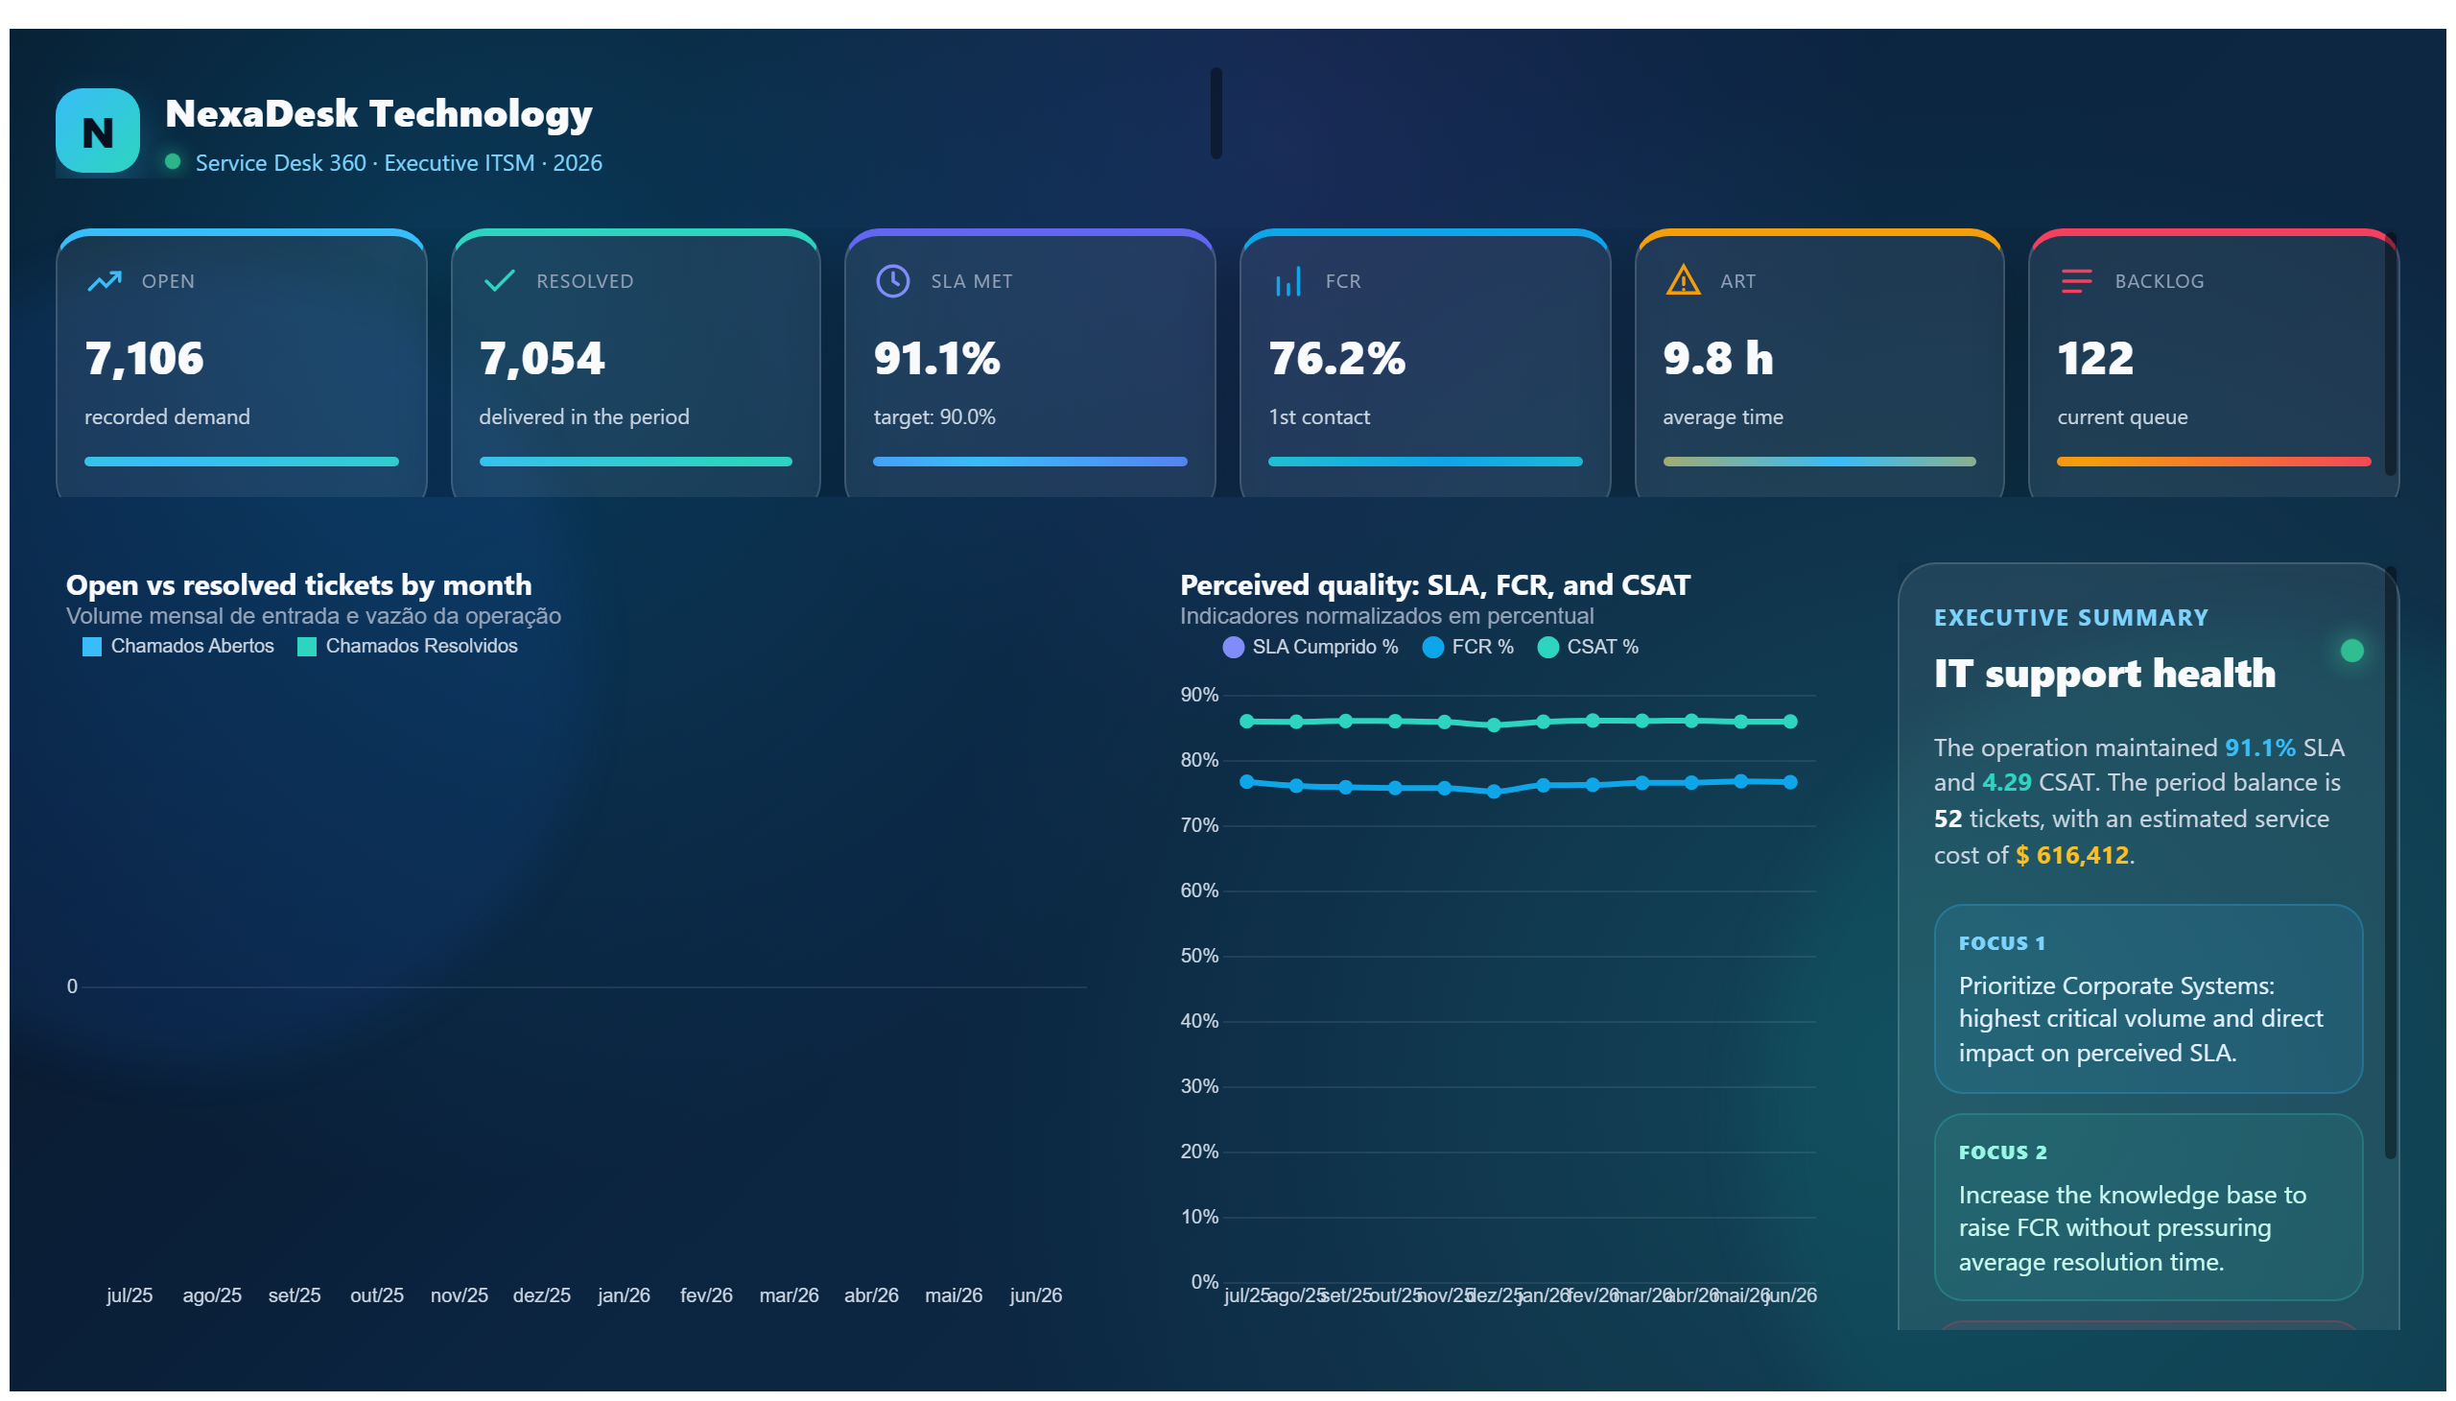Click 'Indicadores normalizados em percentual' subtitle

tap(1385, 616)
